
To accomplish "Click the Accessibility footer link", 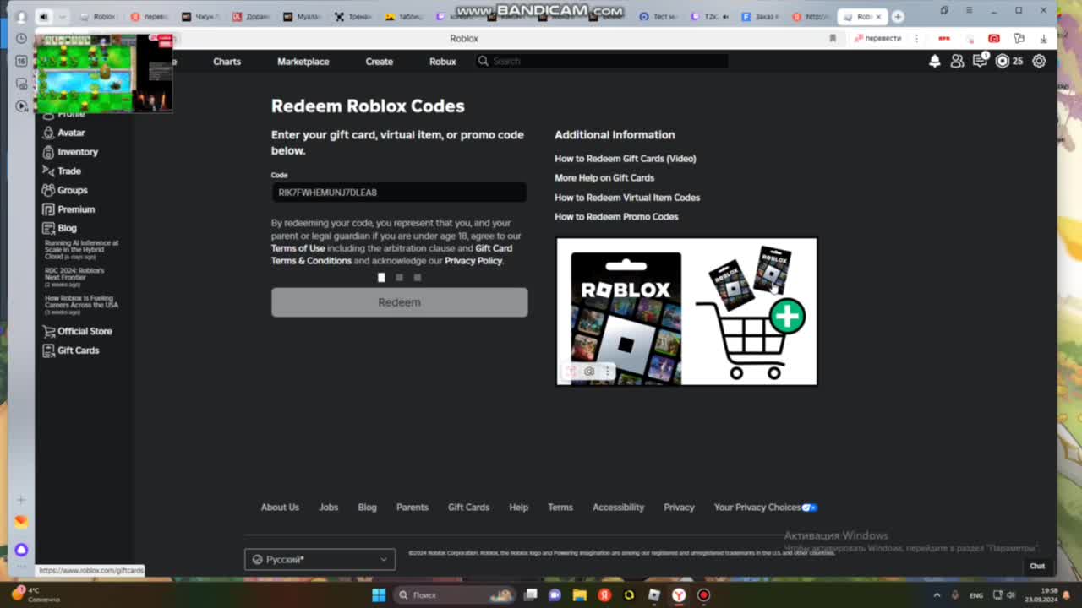I will (618, 508).
